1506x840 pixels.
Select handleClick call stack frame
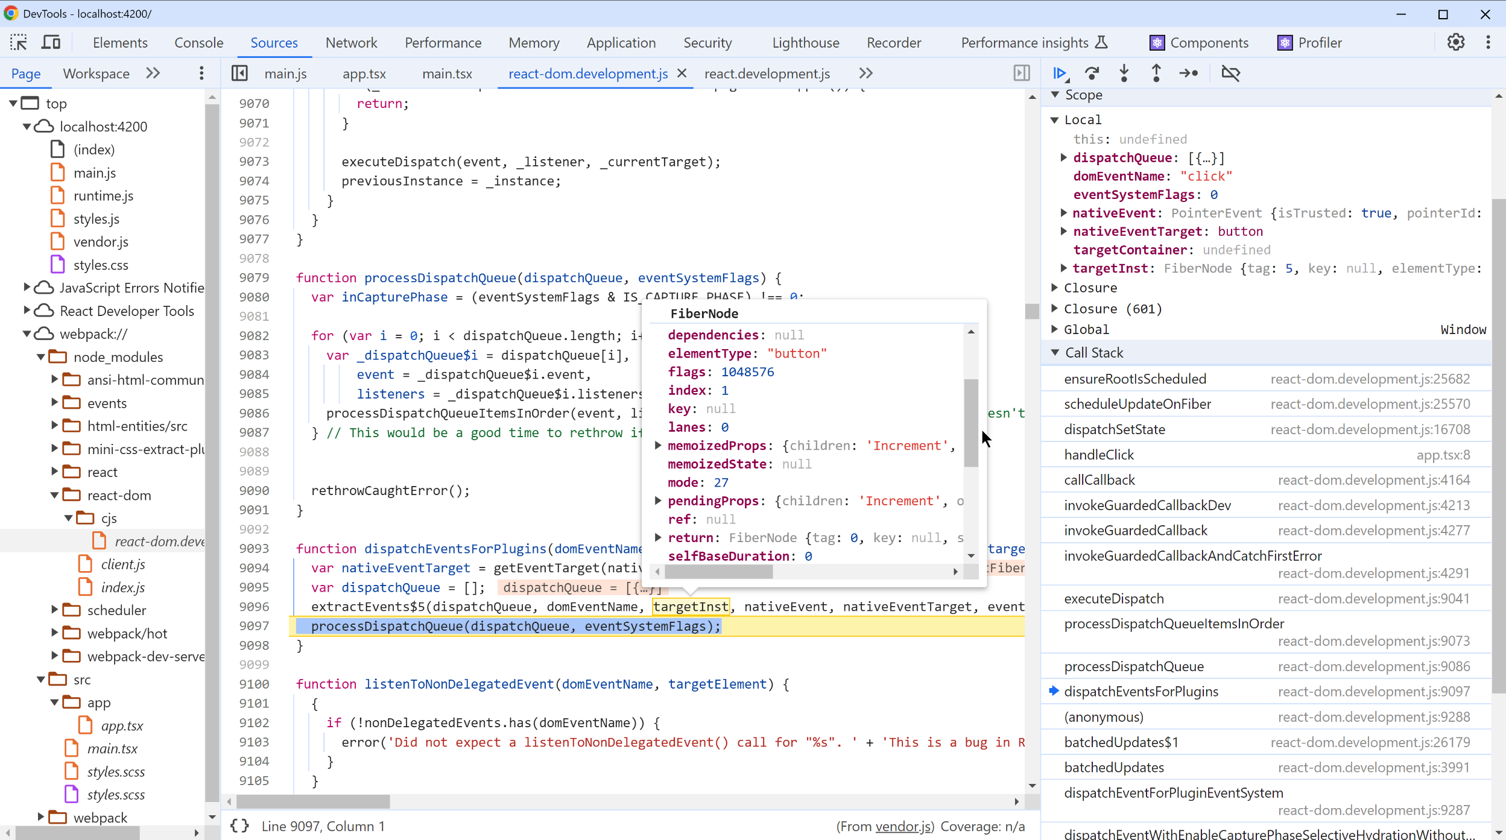pyautogui.click(x=1267, y=455)
